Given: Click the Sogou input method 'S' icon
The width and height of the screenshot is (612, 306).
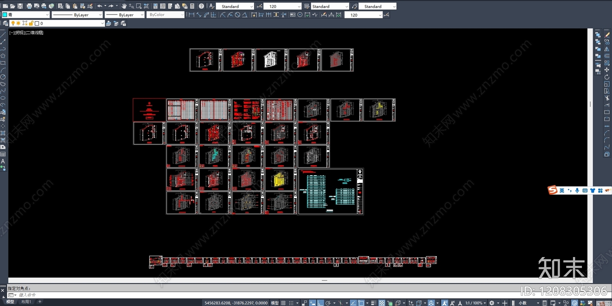Looking at the screenshot, I should (553, 190).
